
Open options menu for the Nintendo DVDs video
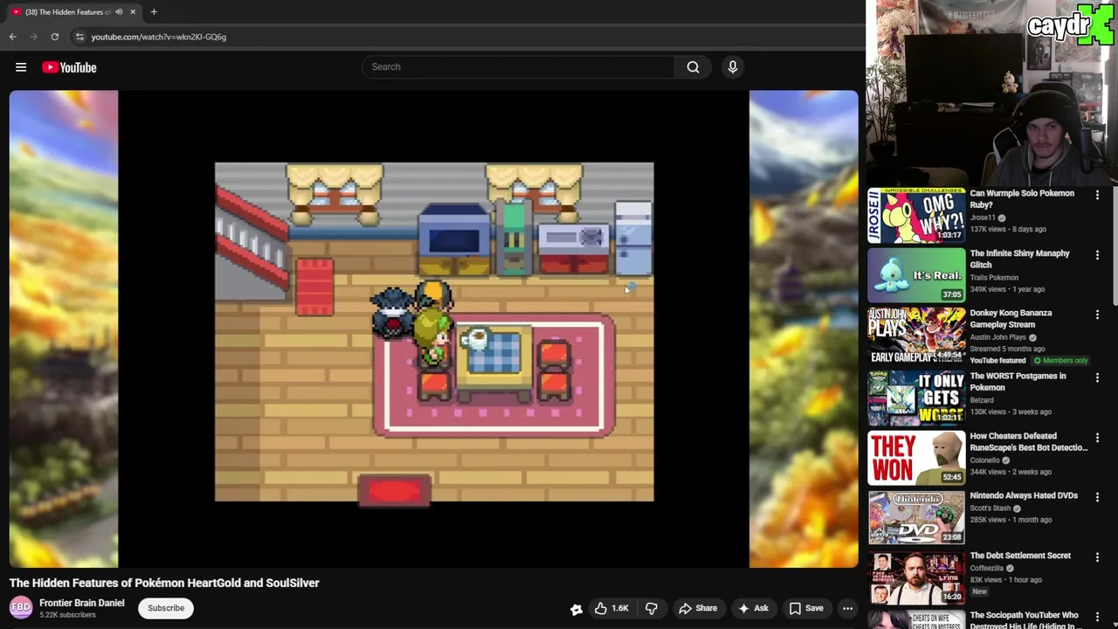1097,497
